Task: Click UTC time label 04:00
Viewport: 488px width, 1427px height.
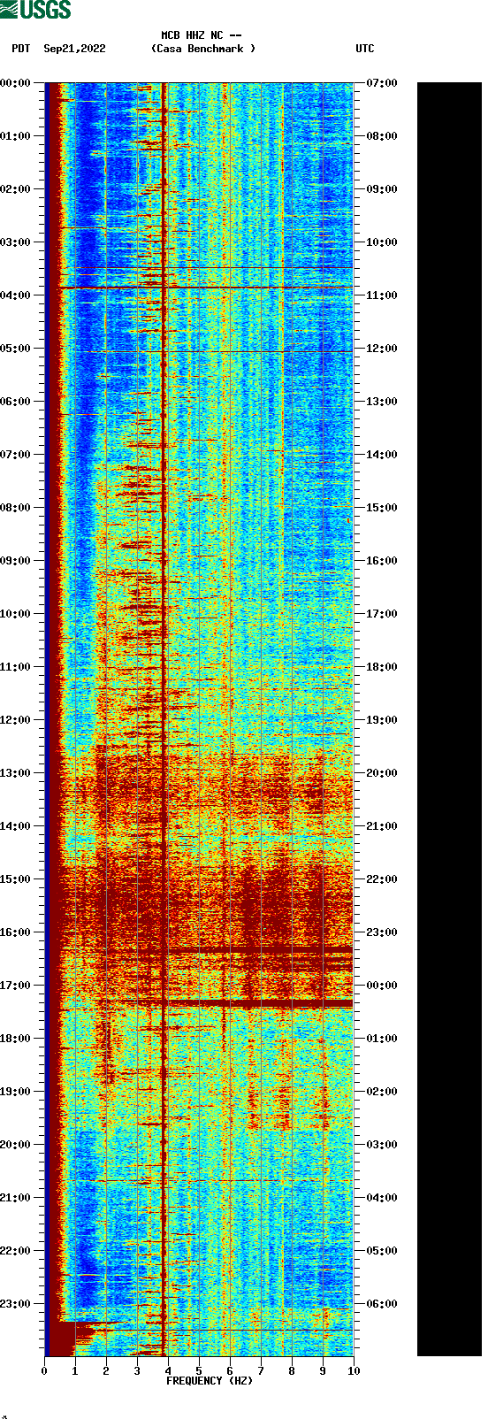Action: coord(382,1198)
